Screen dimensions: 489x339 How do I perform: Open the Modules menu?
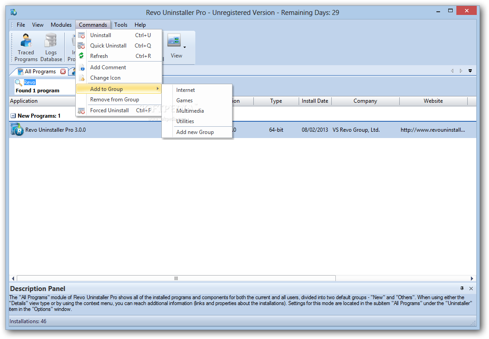point(61,25)
